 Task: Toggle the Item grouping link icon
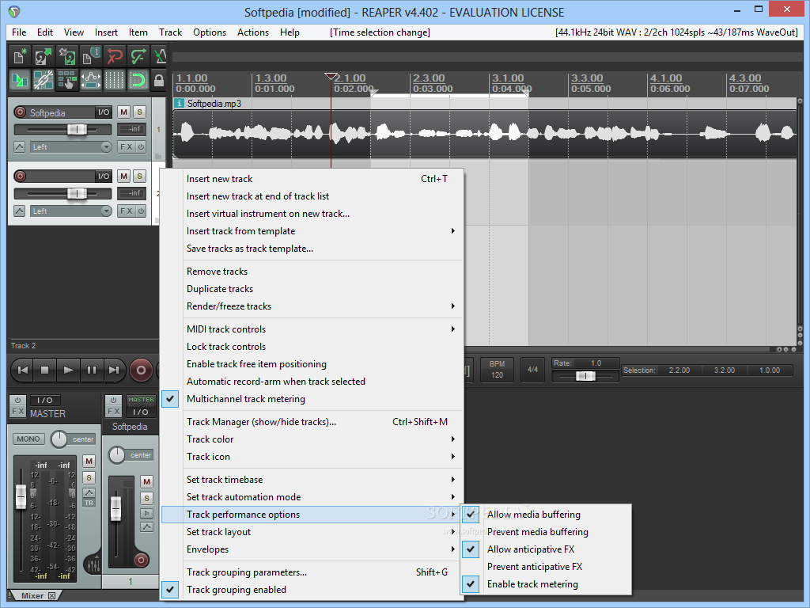pos(44,80)
